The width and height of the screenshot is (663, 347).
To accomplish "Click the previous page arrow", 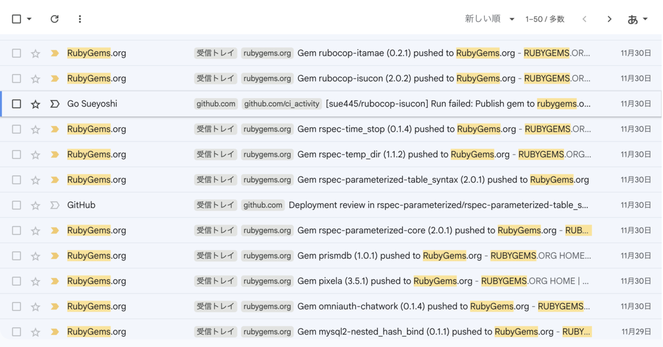I will (585, 19).
